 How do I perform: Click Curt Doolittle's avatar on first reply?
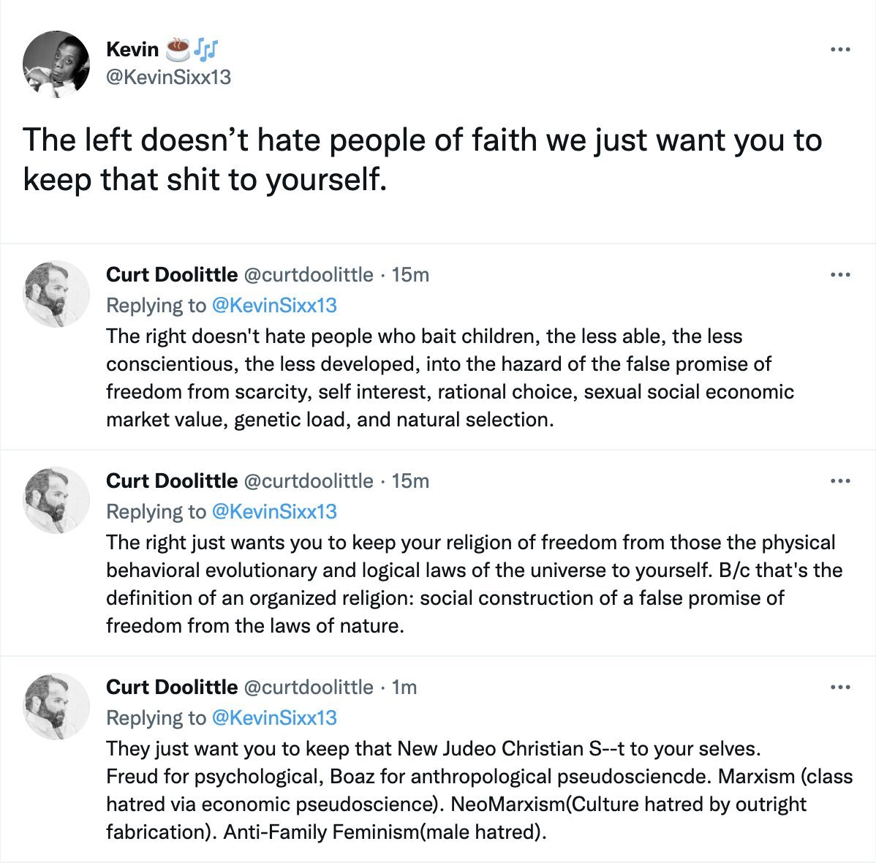click(56, 293)
